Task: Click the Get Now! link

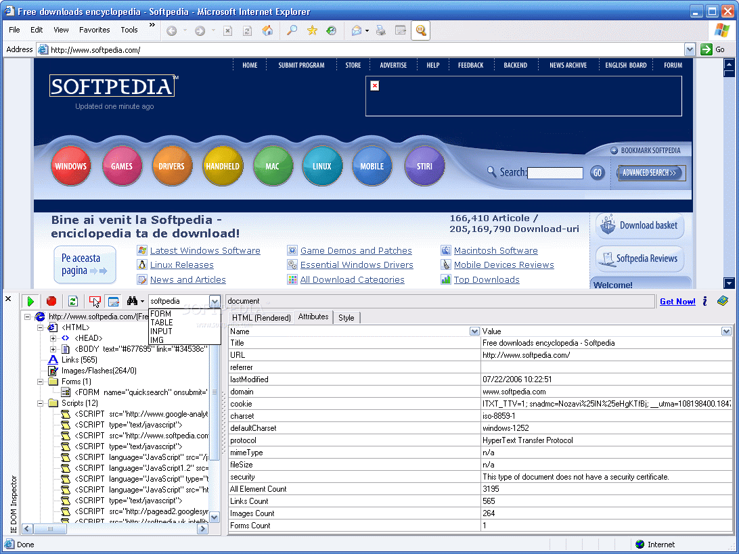Action: coord(677,302)
